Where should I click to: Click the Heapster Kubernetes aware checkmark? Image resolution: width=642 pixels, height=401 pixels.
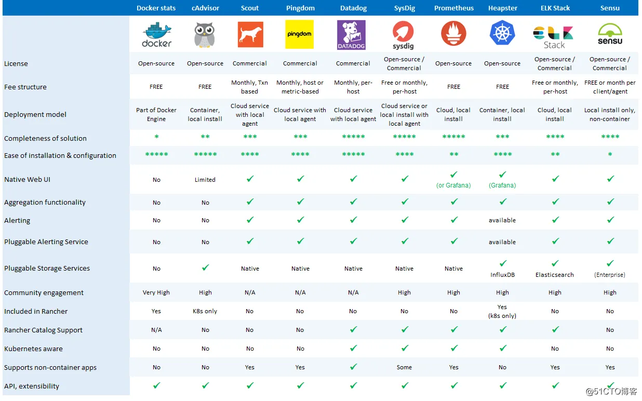click(x=502, y=348)
